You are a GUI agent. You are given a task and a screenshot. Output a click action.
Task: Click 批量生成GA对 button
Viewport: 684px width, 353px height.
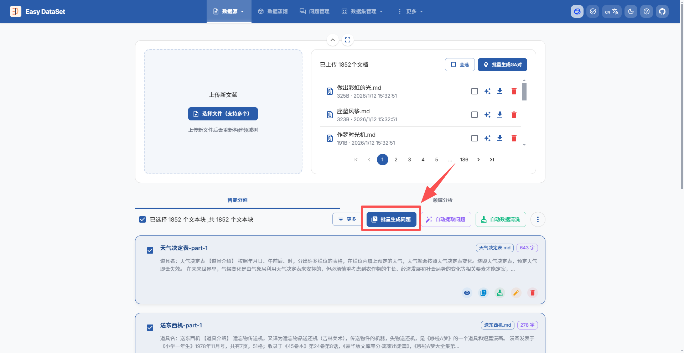pyautogui.click(x=502, y=64)
